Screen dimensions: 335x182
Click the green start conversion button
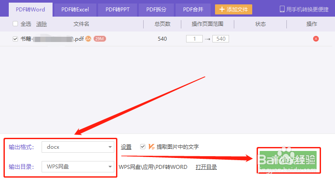point(288,160)
